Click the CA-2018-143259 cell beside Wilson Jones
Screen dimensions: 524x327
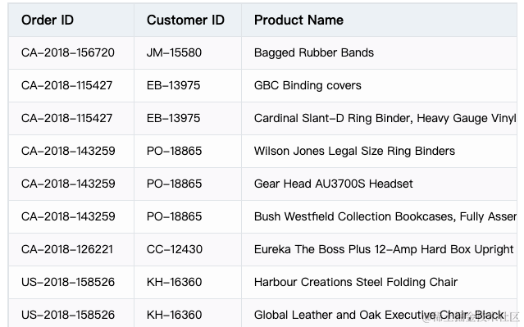(x=71, y=151)
